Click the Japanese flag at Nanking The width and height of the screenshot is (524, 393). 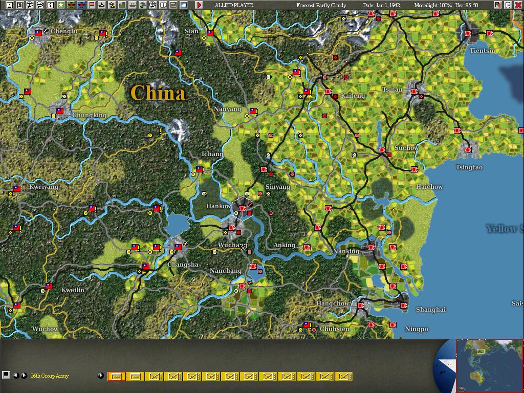point(372,247)
